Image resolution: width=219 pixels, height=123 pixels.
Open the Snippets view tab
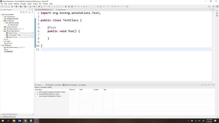(82, 85)
